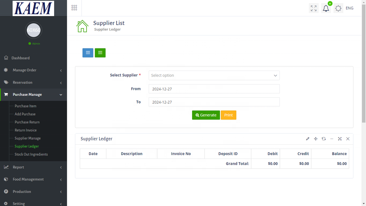This screenshot has width=366, height=206.
Task: Collapse the Purchase Manage menu
Action: click(34, 95)
